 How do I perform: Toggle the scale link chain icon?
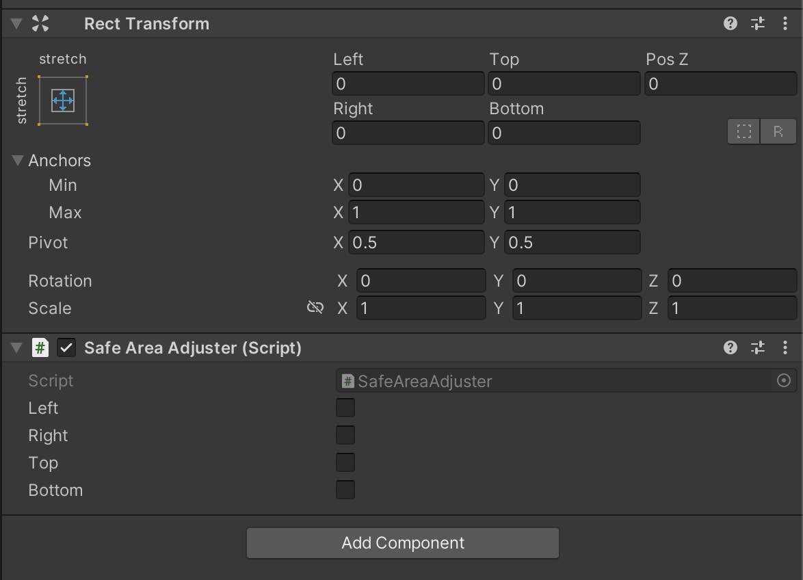click(315, 307)
